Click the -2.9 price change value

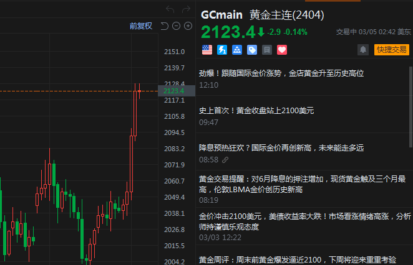(274, 32)
